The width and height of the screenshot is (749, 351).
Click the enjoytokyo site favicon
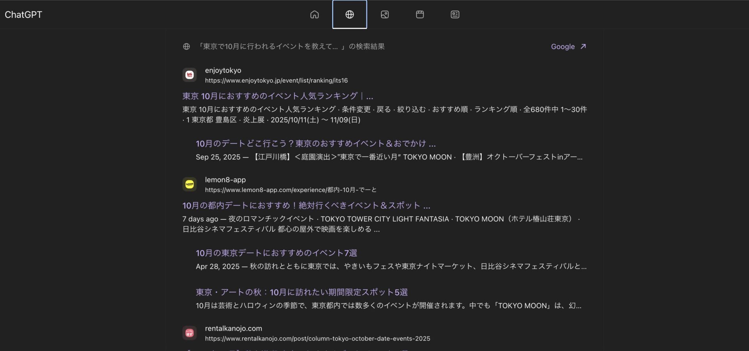tap(190, 75)
